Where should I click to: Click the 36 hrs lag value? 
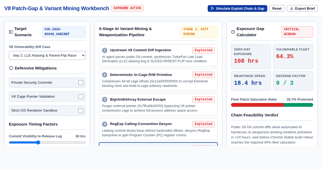[x=80, y=136]
